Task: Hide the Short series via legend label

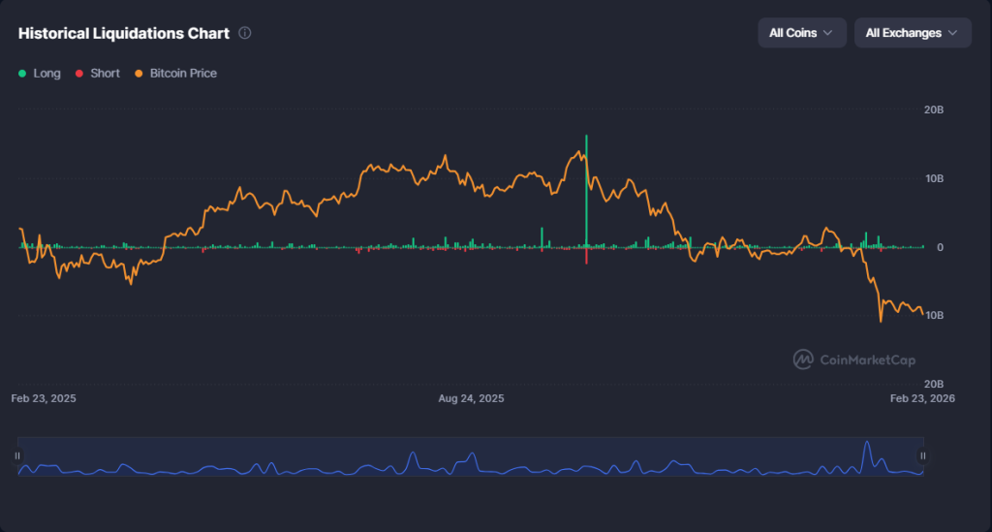Action: pos(105,74)
